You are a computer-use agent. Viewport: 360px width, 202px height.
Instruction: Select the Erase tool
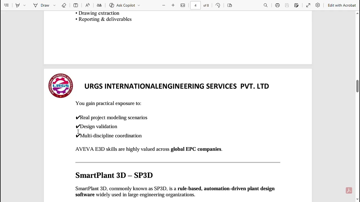tap(64, 5)
